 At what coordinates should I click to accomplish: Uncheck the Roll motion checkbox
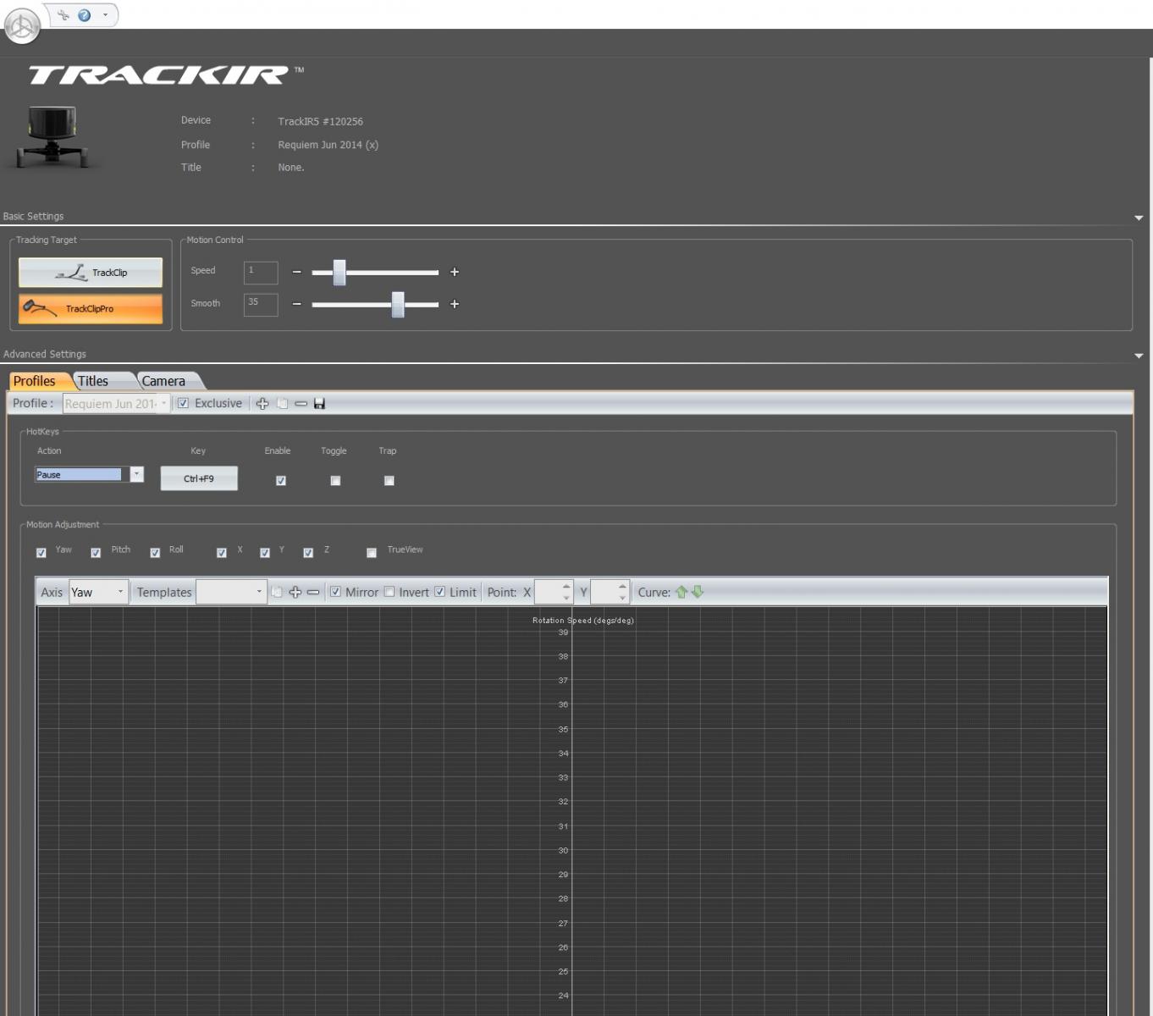click(155, 553)
